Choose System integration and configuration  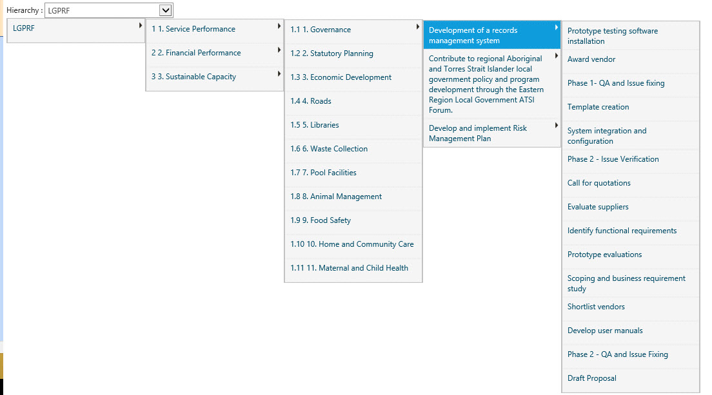click(x=631, y=135)
